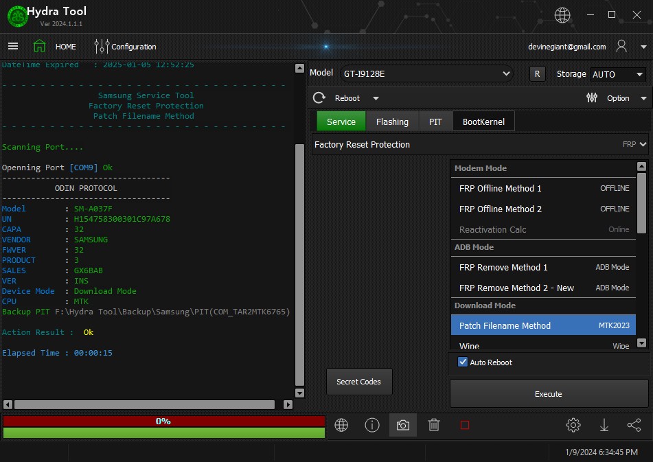Expand the Reboot dropdown arrow
Image resolution: width=653 pixels, height=462 pixels.
point(376,98)
